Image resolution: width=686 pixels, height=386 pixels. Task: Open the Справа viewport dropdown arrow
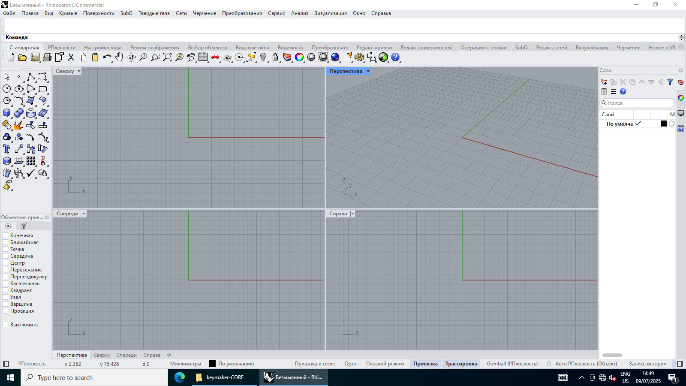[x=352, y=214]
